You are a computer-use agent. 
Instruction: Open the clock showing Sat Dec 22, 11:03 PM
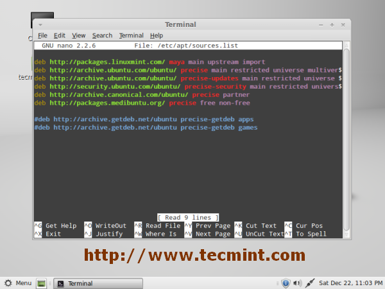pyautogui.click(x=350, y=283)
